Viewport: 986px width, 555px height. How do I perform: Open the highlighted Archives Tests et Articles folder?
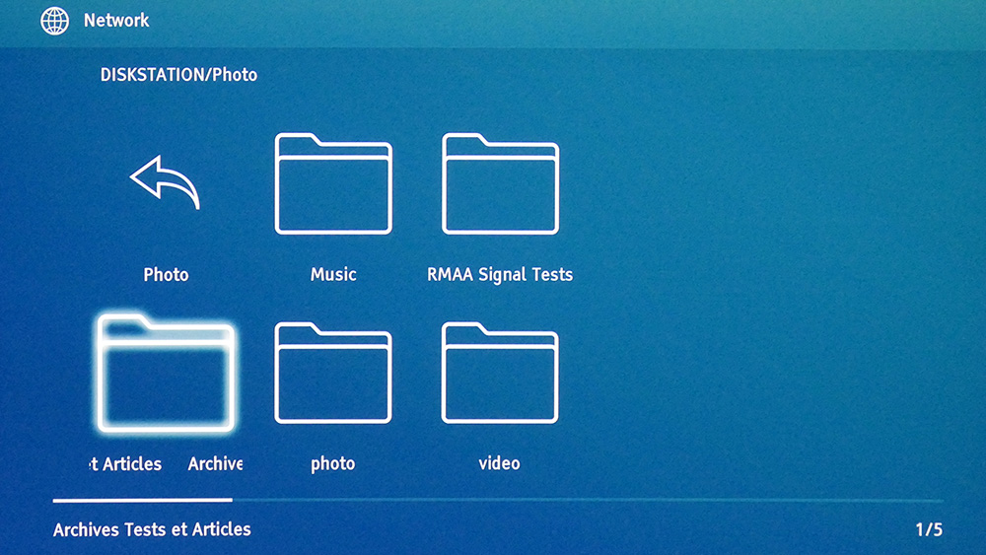[x=166, y=374]
